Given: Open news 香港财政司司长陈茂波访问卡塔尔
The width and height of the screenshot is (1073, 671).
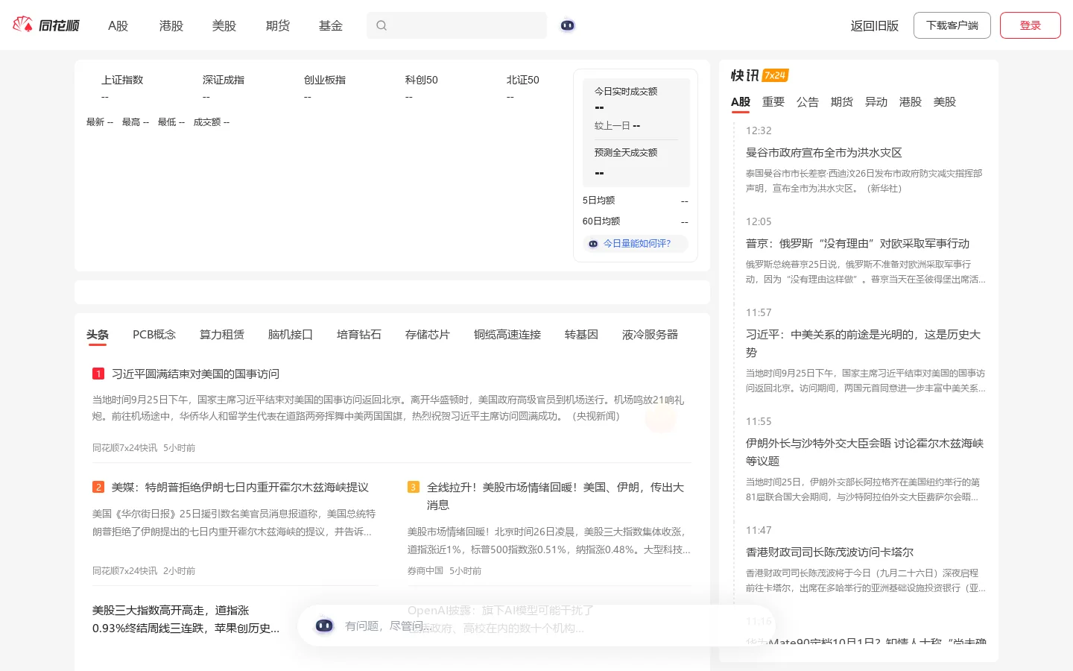Looking at the screenshot, I should (x=830, y=552).
